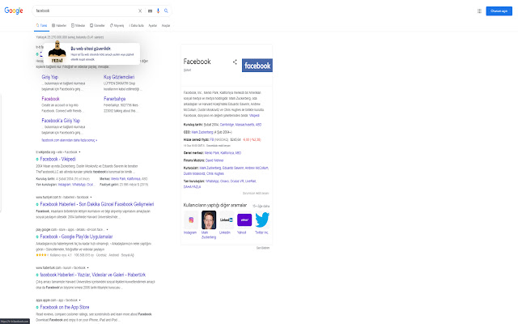Open the Facebook - Vikipedi result

57,160
